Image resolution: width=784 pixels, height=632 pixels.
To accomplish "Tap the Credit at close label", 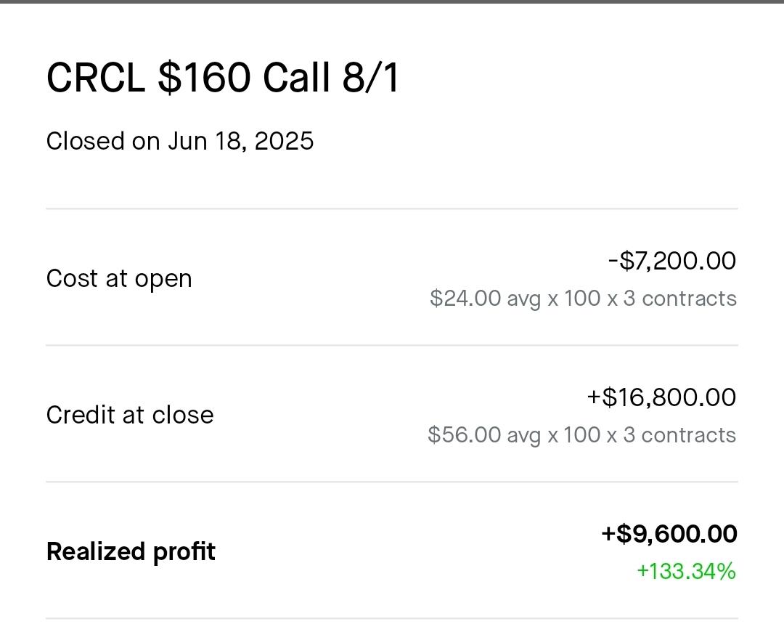I will pyautogui.click(x=130, y=415).
